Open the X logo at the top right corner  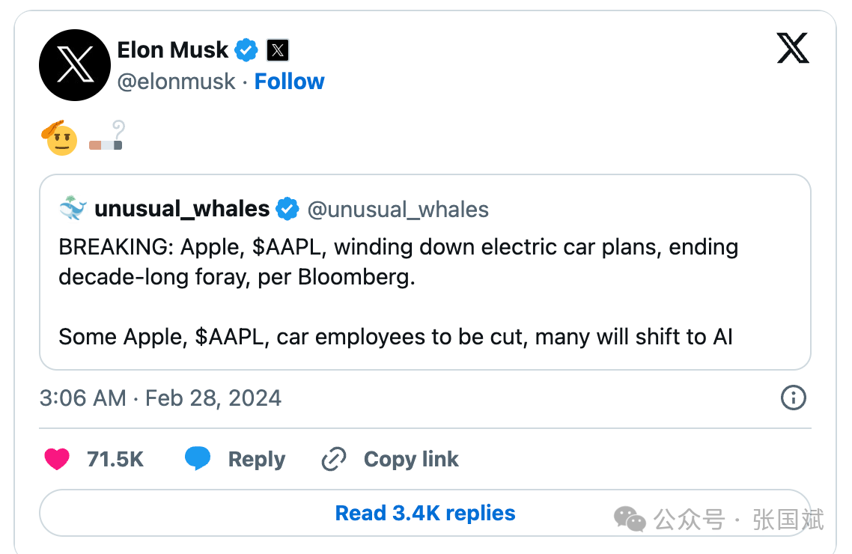793,48
